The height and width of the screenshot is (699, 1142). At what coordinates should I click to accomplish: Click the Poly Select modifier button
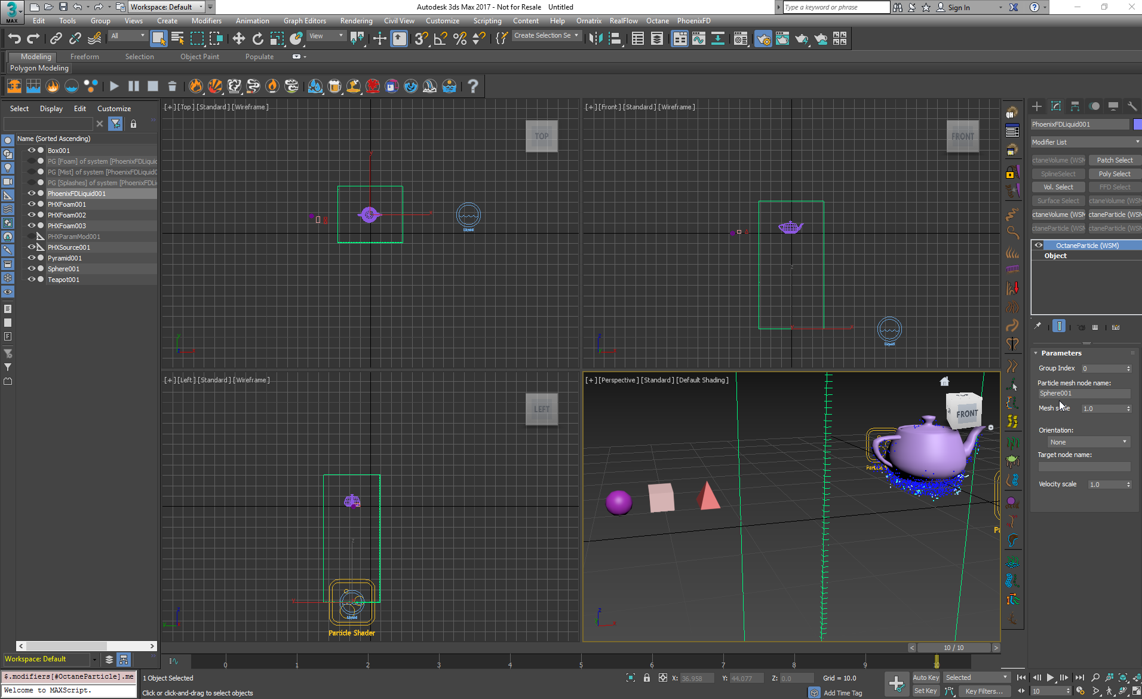coord(1115,174)
